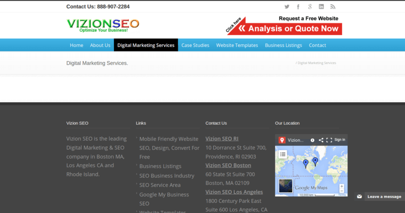Open the Twitter social icon
Image resolution: width=405 pixels, height=213 pixels.
click(287, 7)
